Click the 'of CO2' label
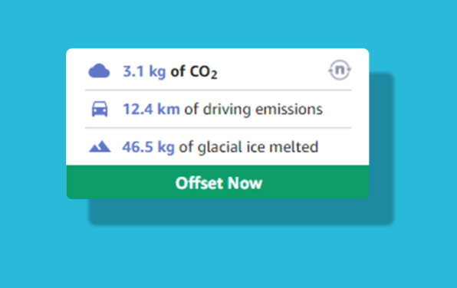 pos(194,72)
